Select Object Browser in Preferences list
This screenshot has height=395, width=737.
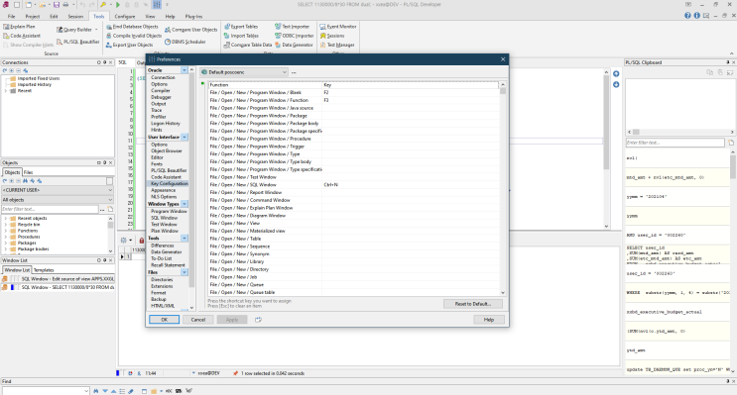(167, 151)
